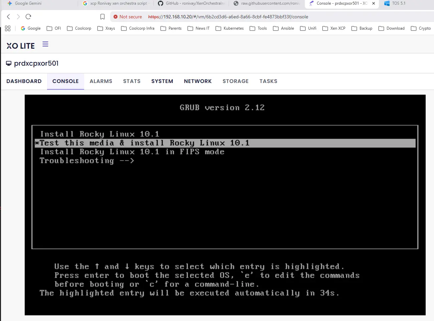
Task: Click the monitor icon beside prdxcpxor501
Action: (x=8, y=63)
